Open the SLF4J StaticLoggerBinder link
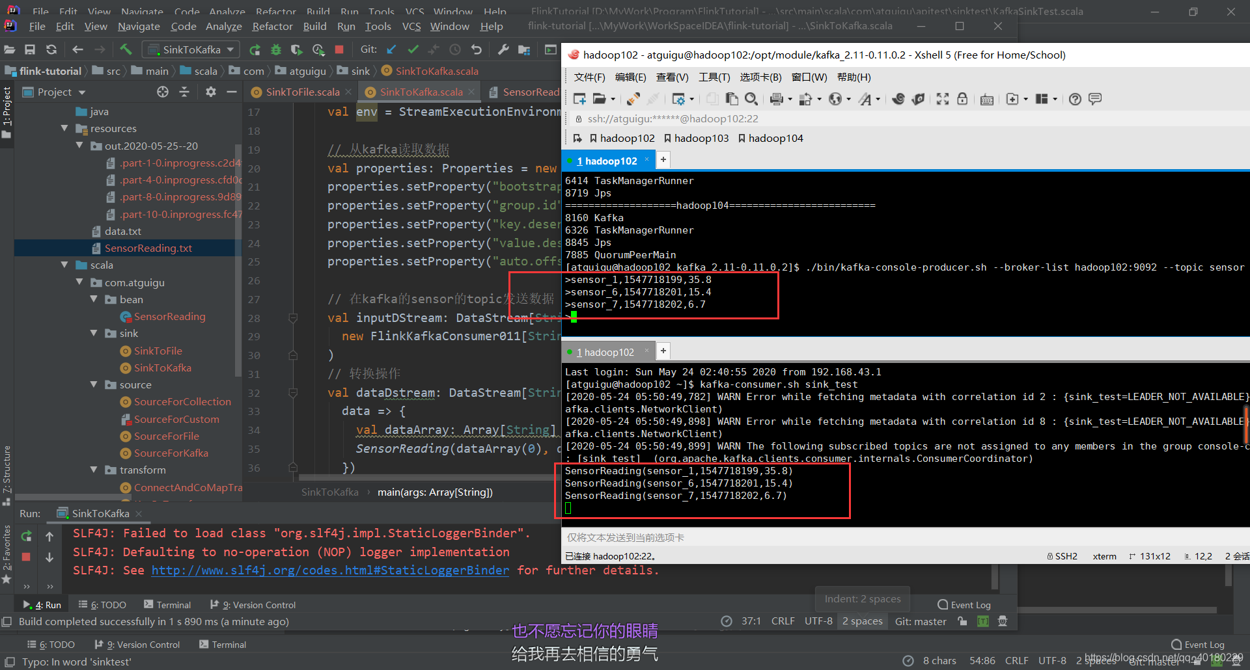Image resolution: width=1250 pixels, height=670 pixels. pyautogui.click(x=330, y=570)
